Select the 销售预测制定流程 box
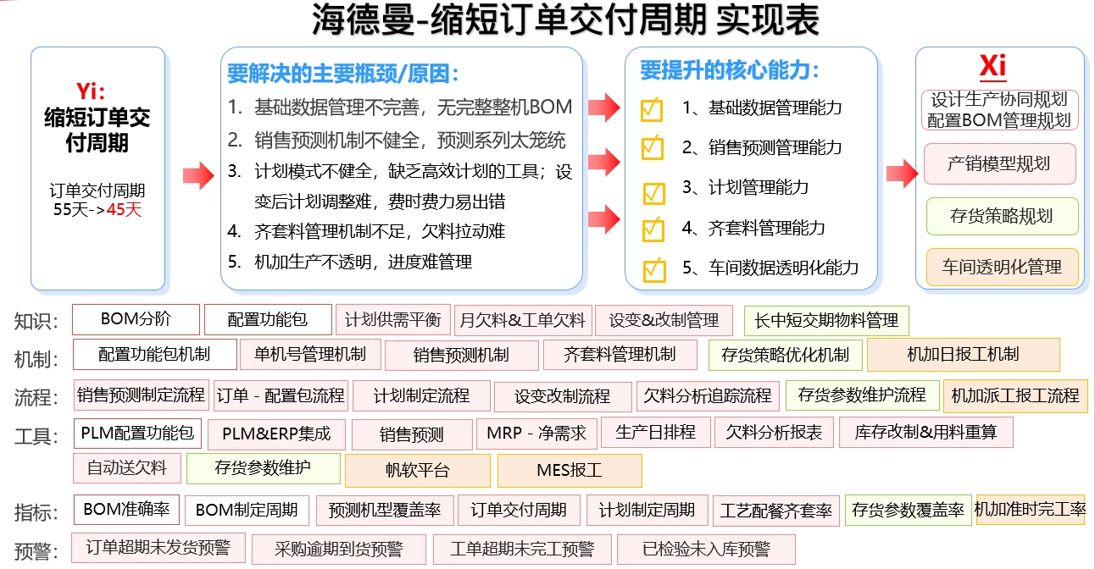 pos(142,395)
